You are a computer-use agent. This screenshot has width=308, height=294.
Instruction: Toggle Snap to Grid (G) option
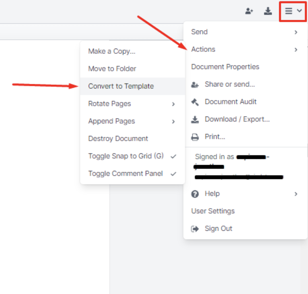click(x=125, y=156)
